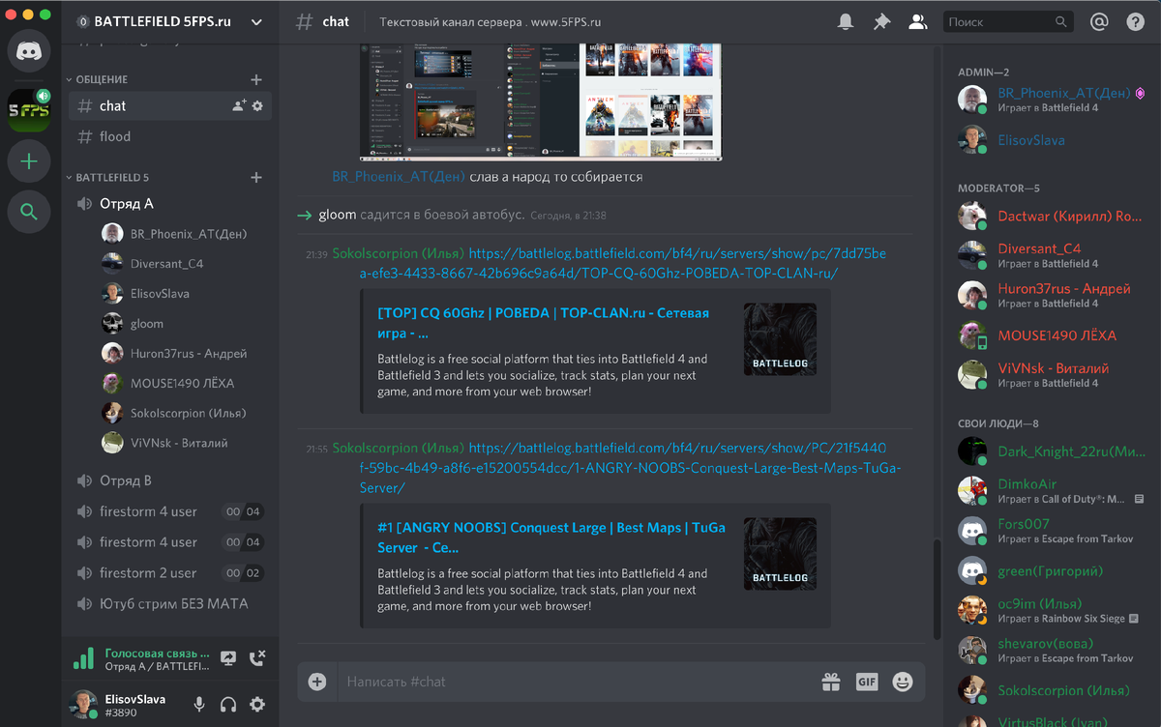Viewport: 1161px width, 727px height.
Task: Open voice connection status Голосовая связь
Action: 158,654
